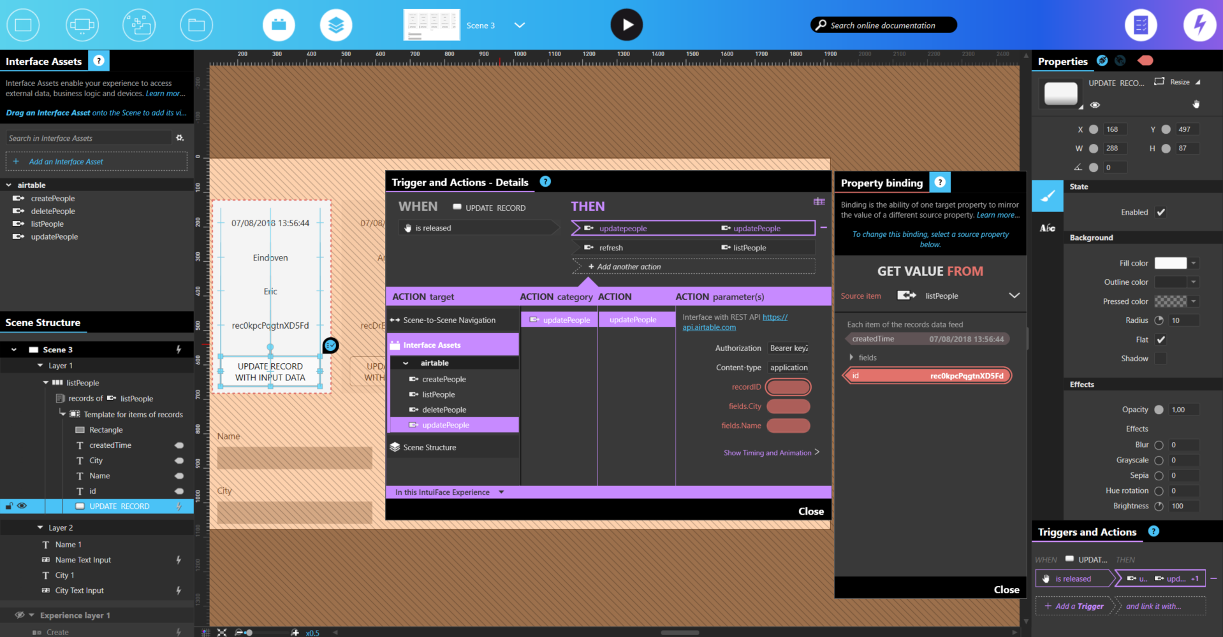Open the lightning bolt icon at top right

[x=1199, y=25]
